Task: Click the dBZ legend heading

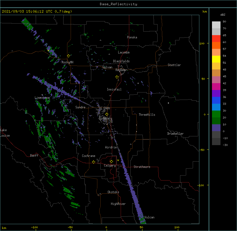Action: (x=223, y=15)
